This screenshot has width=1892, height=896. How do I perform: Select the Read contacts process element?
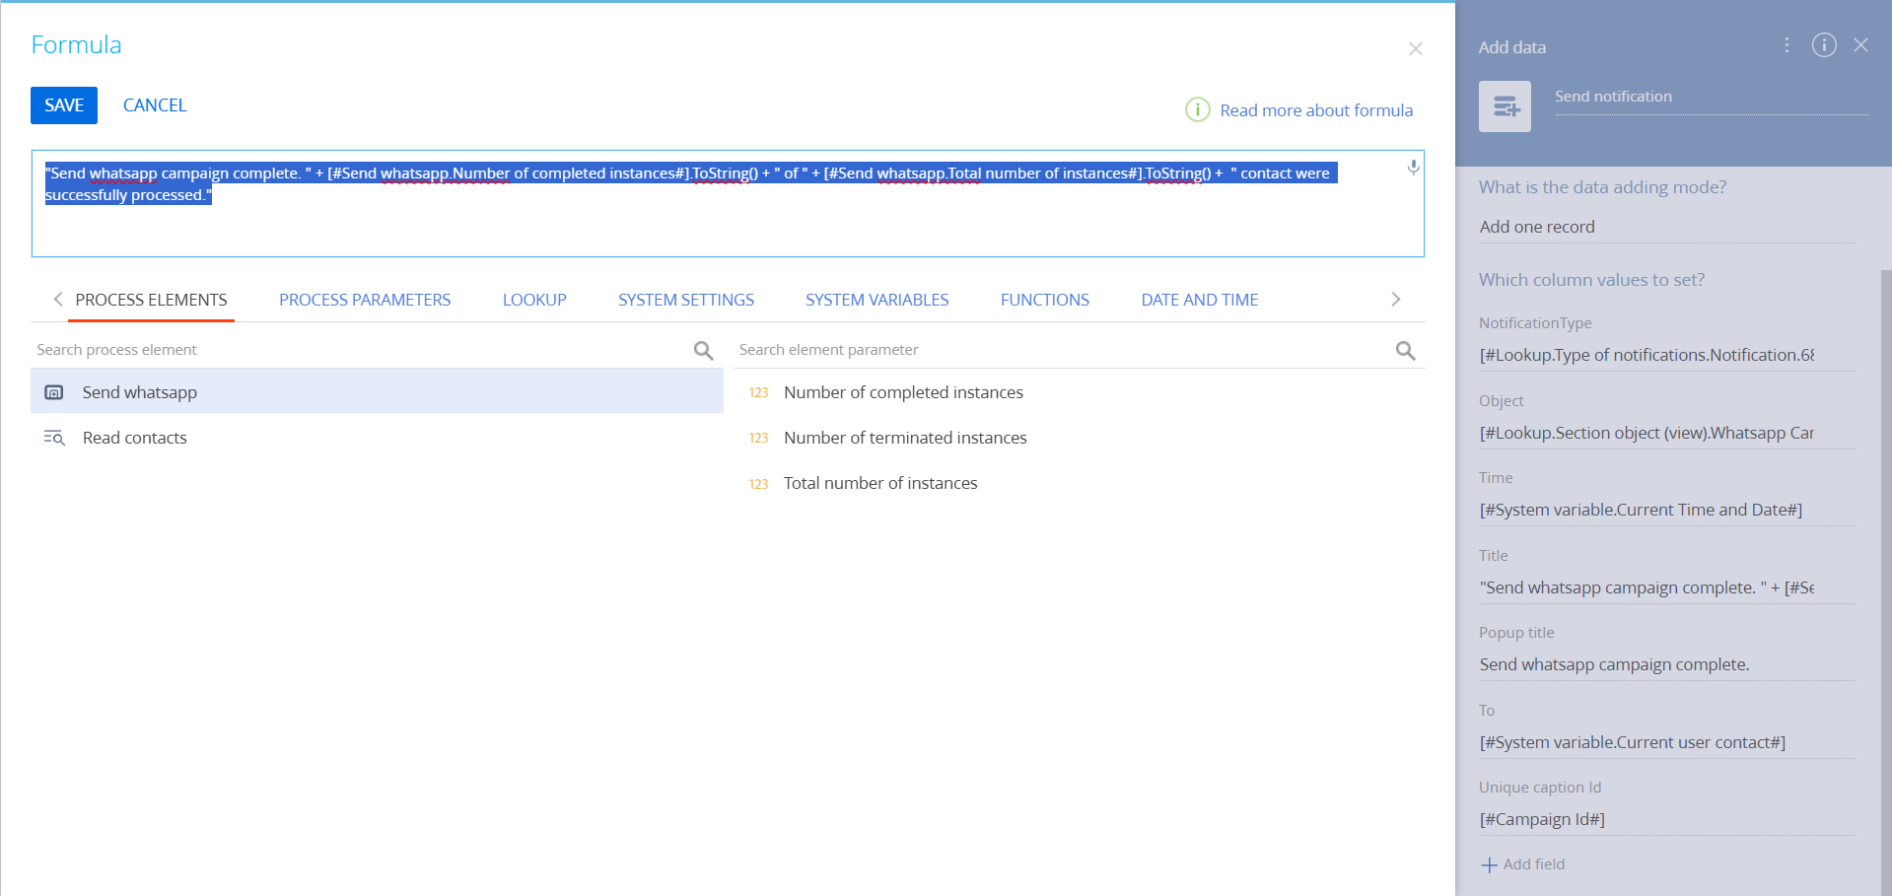(x=135, y=438)
